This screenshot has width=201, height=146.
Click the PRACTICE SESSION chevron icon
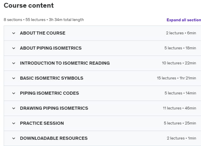(x=14, y=123)
